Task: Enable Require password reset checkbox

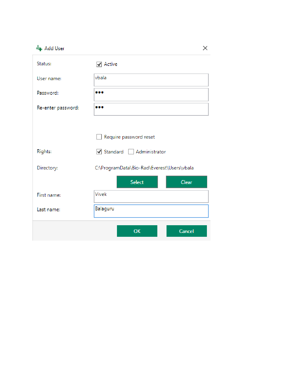Action: coord(99,137)
